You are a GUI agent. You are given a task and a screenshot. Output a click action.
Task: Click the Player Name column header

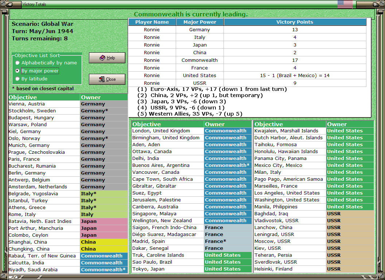152,22
